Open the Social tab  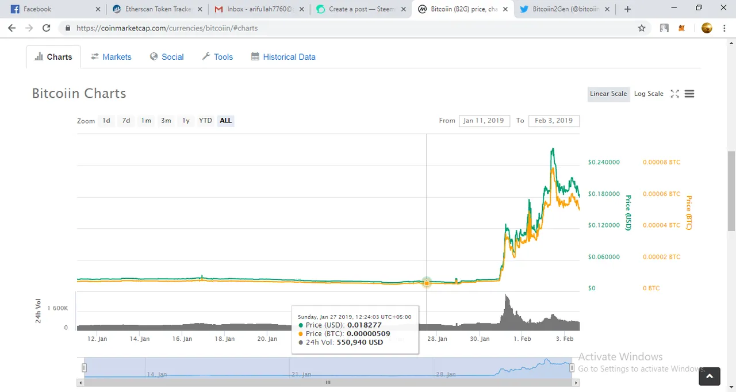coord(167,57)
